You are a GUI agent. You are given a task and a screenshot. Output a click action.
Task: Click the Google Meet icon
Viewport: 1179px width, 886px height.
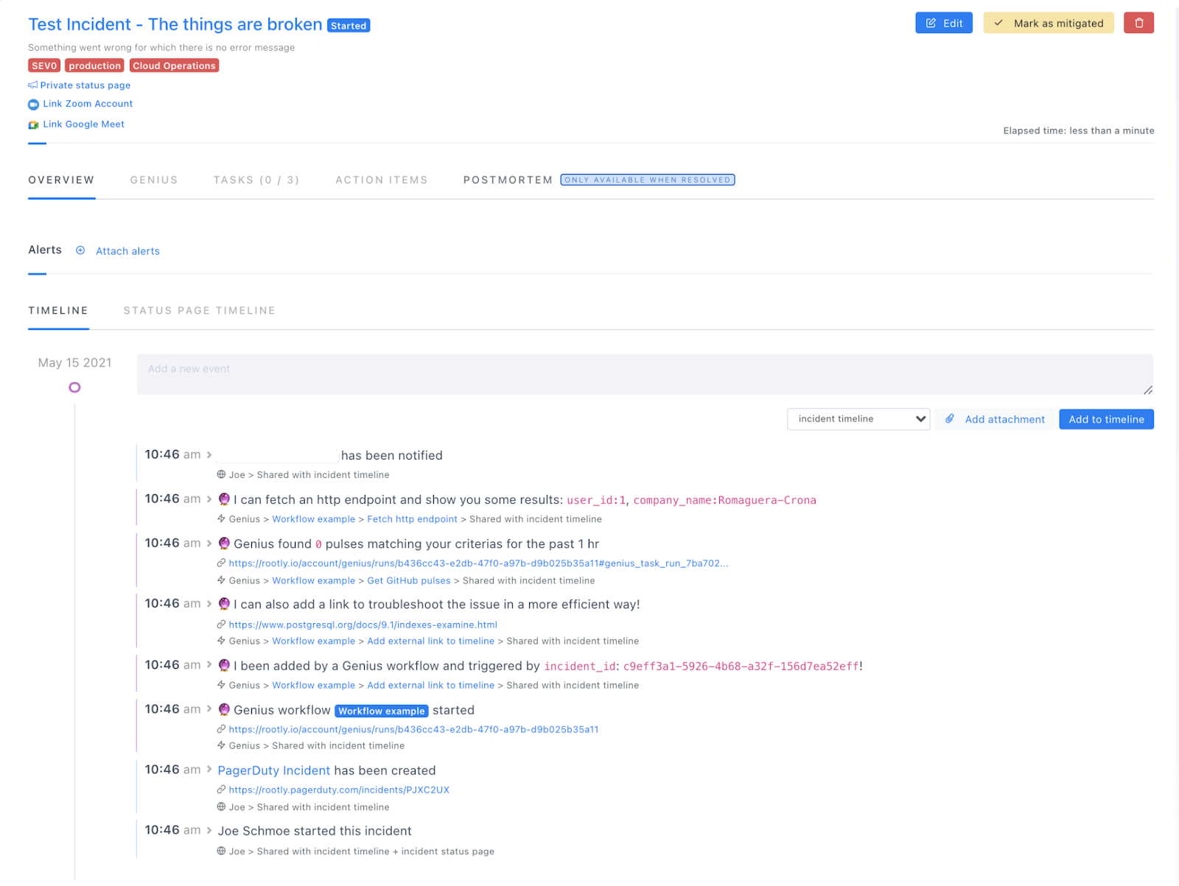pos(33,125)
